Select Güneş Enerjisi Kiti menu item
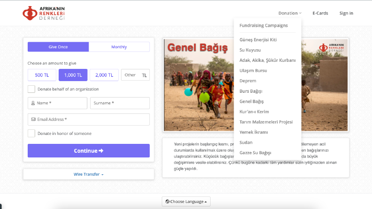 click(258, 39)
